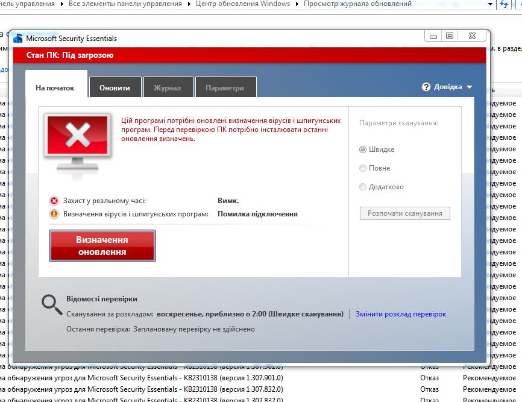522x402 pixels.
Task: Close the Microsoft Security Essentials window
Action: coord(473,36)
